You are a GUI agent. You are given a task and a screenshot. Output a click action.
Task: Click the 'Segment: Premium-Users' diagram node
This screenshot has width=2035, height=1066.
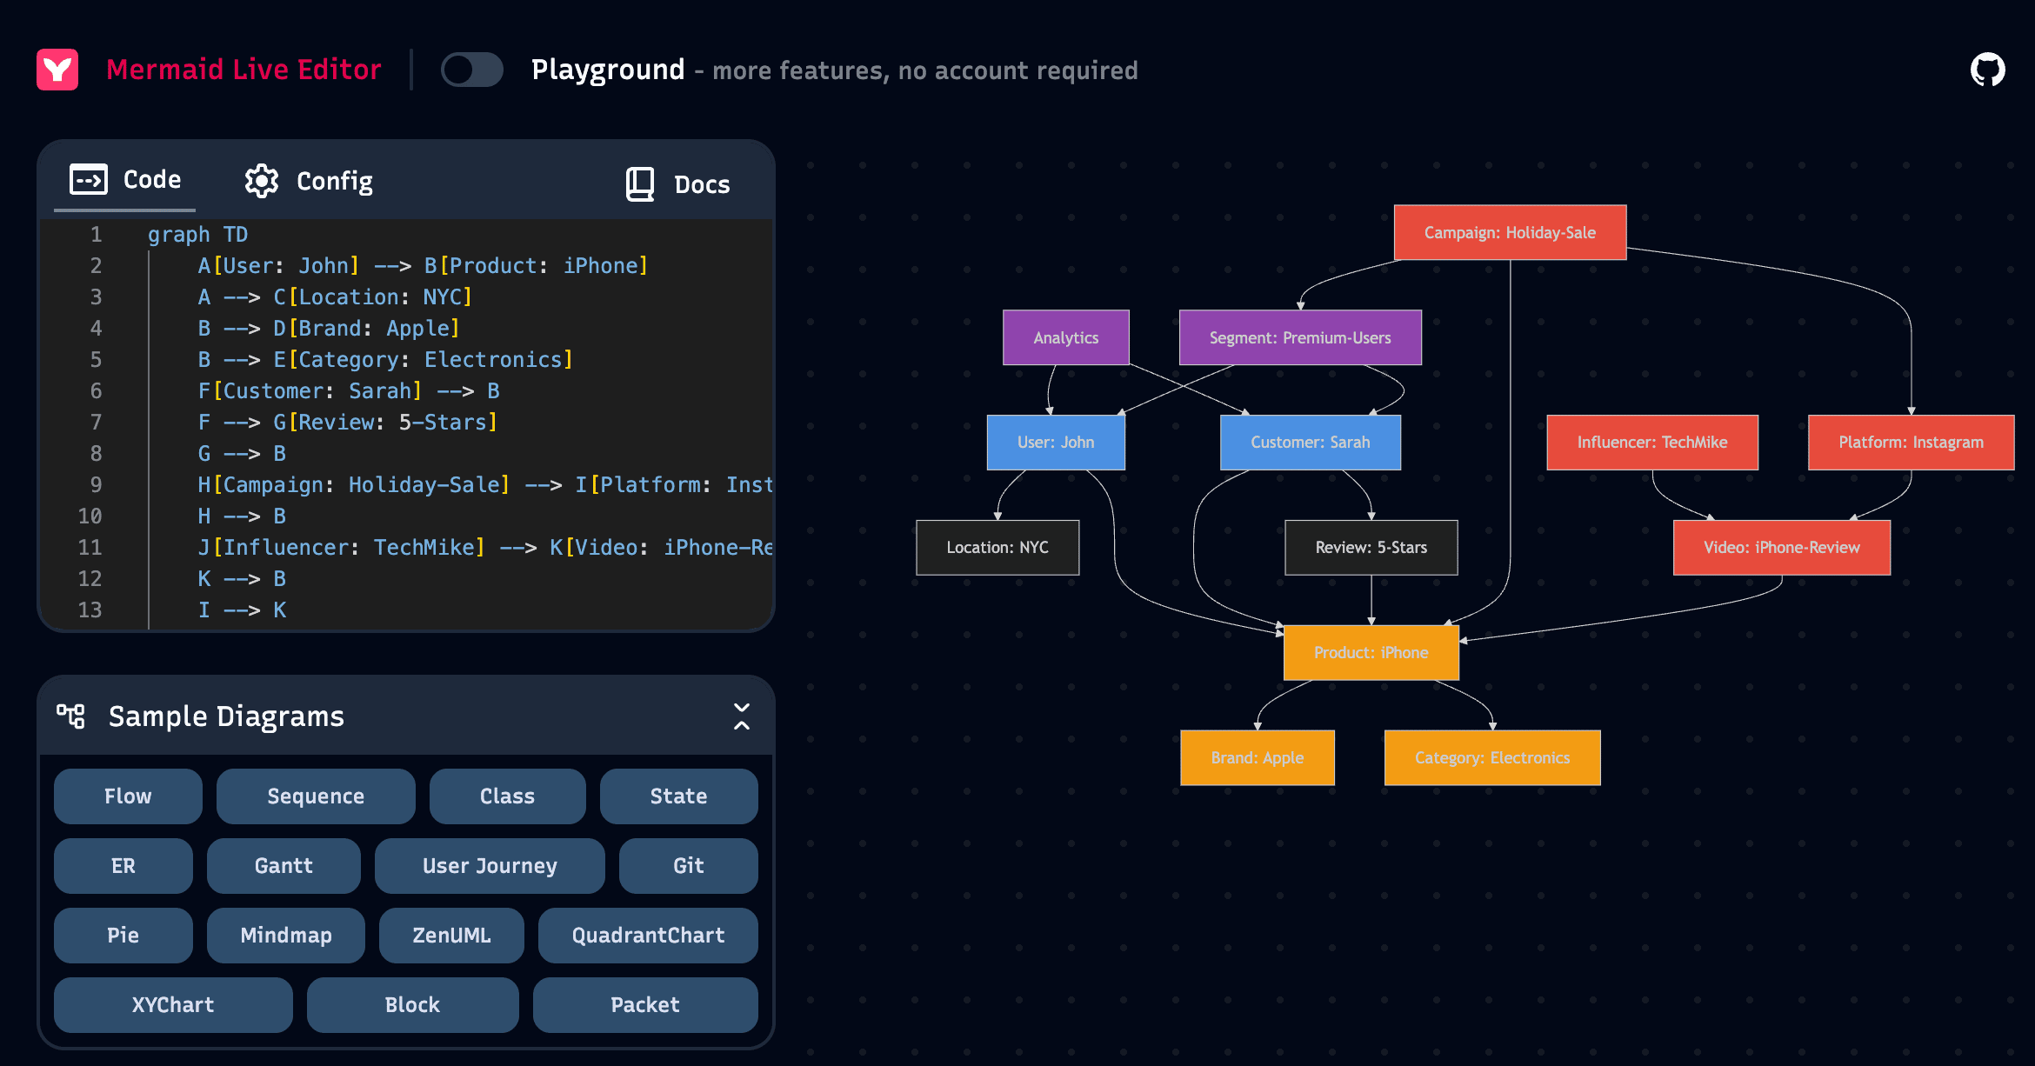tap(1300, 337)
